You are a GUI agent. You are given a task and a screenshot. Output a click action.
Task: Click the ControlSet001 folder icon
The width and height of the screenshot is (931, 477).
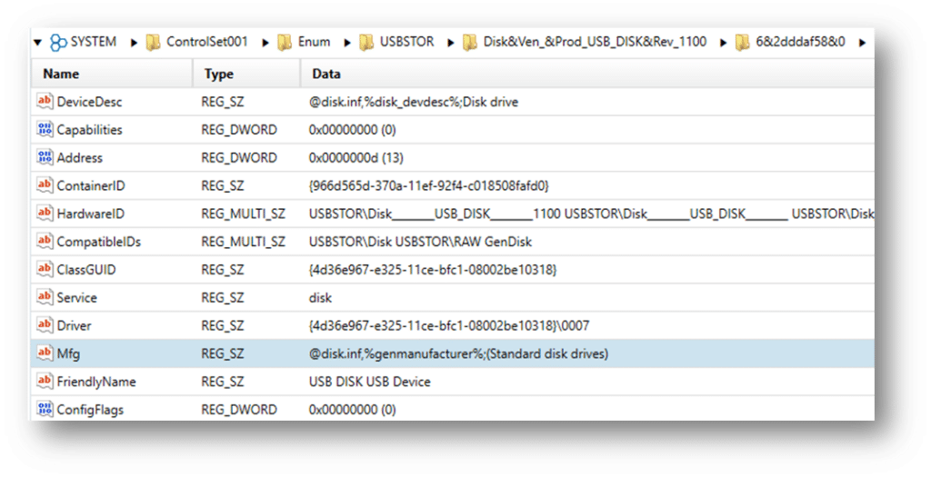click(x=153, y=42)
